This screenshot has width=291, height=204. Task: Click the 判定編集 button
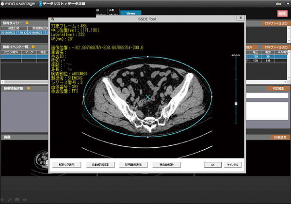pyautogui.click(x=275, y=89)
